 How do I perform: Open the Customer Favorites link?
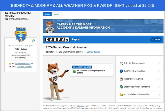(24, 67)
